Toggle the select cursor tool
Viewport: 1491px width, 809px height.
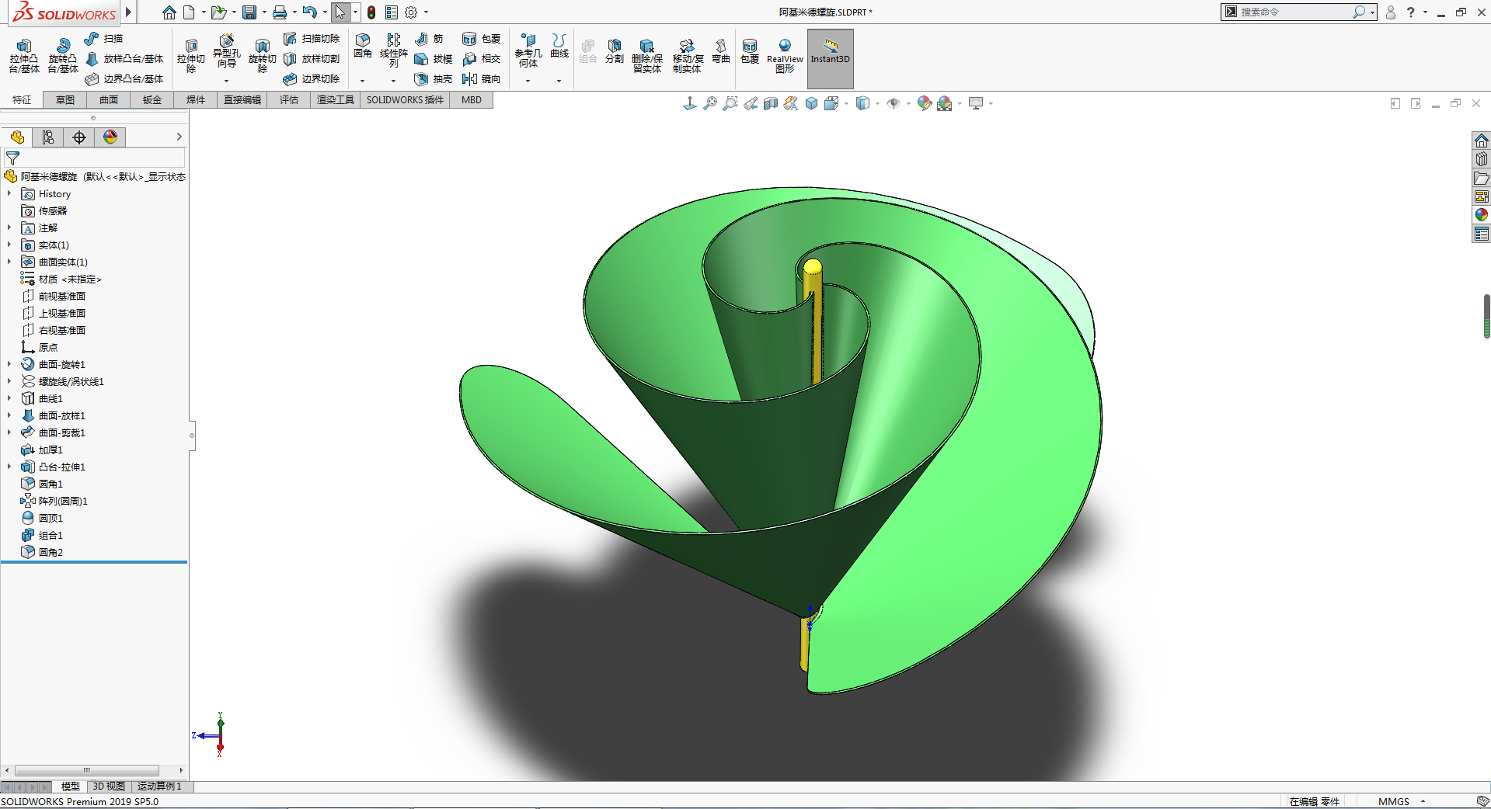[340, 12]
